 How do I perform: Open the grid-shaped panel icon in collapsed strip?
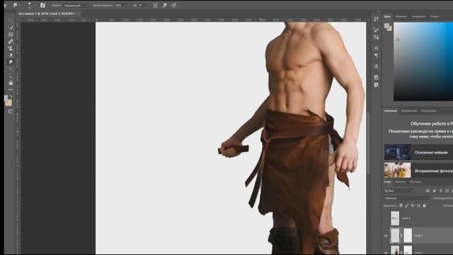tap(376, 77)
